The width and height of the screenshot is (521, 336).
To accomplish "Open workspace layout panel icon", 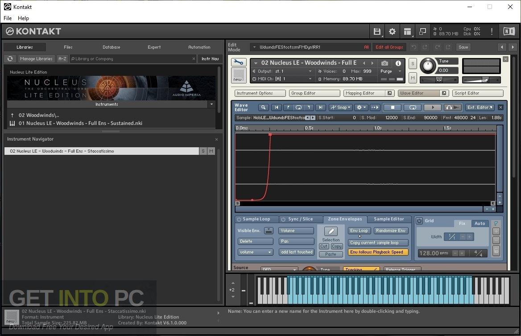I will coord(407,32).
